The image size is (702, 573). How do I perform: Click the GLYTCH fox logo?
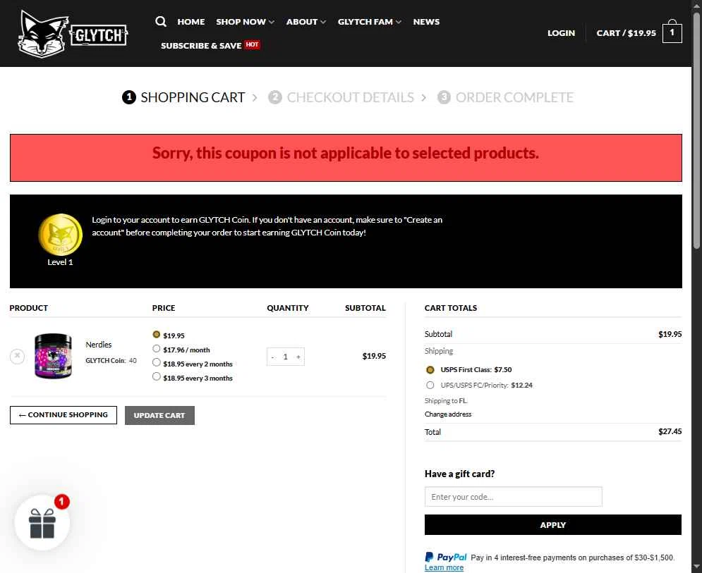pyautogui.click(x=73, y=34)
